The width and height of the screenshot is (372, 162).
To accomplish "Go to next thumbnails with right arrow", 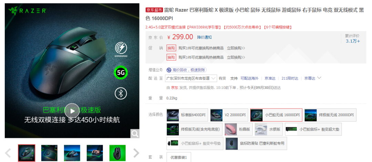I will coord(136,153).
